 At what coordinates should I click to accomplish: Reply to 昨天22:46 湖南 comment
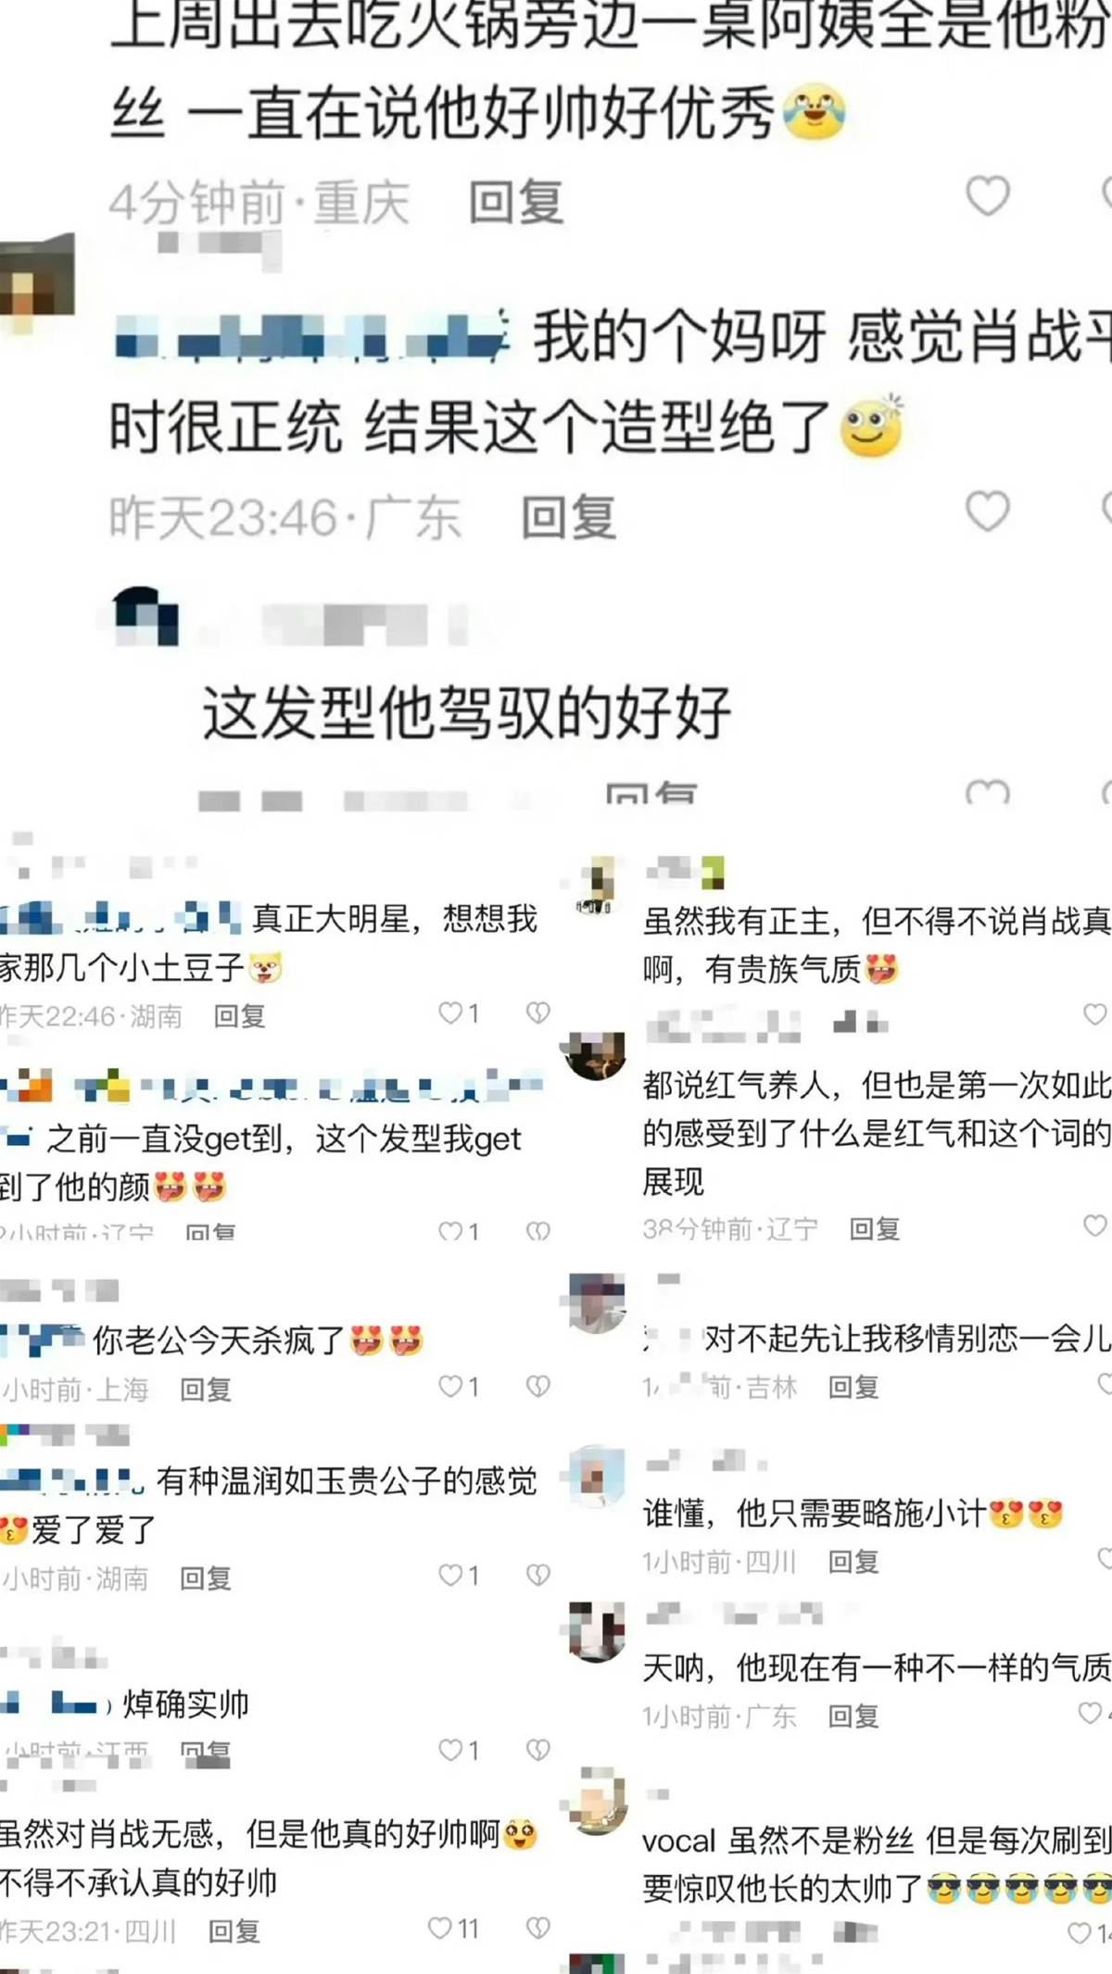[240, 1016]
